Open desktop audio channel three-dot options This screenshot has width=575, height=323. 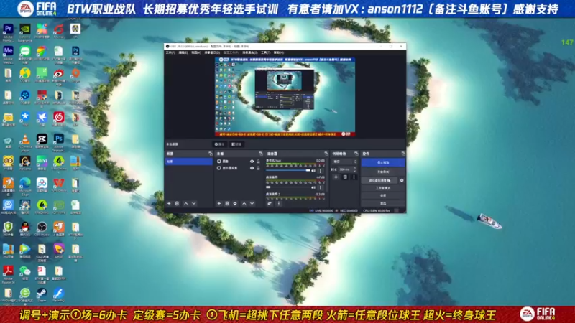pos(321,187)
